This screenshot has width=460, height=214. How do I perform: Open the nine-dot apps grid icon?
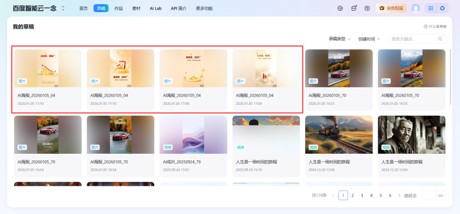[430, 8]
